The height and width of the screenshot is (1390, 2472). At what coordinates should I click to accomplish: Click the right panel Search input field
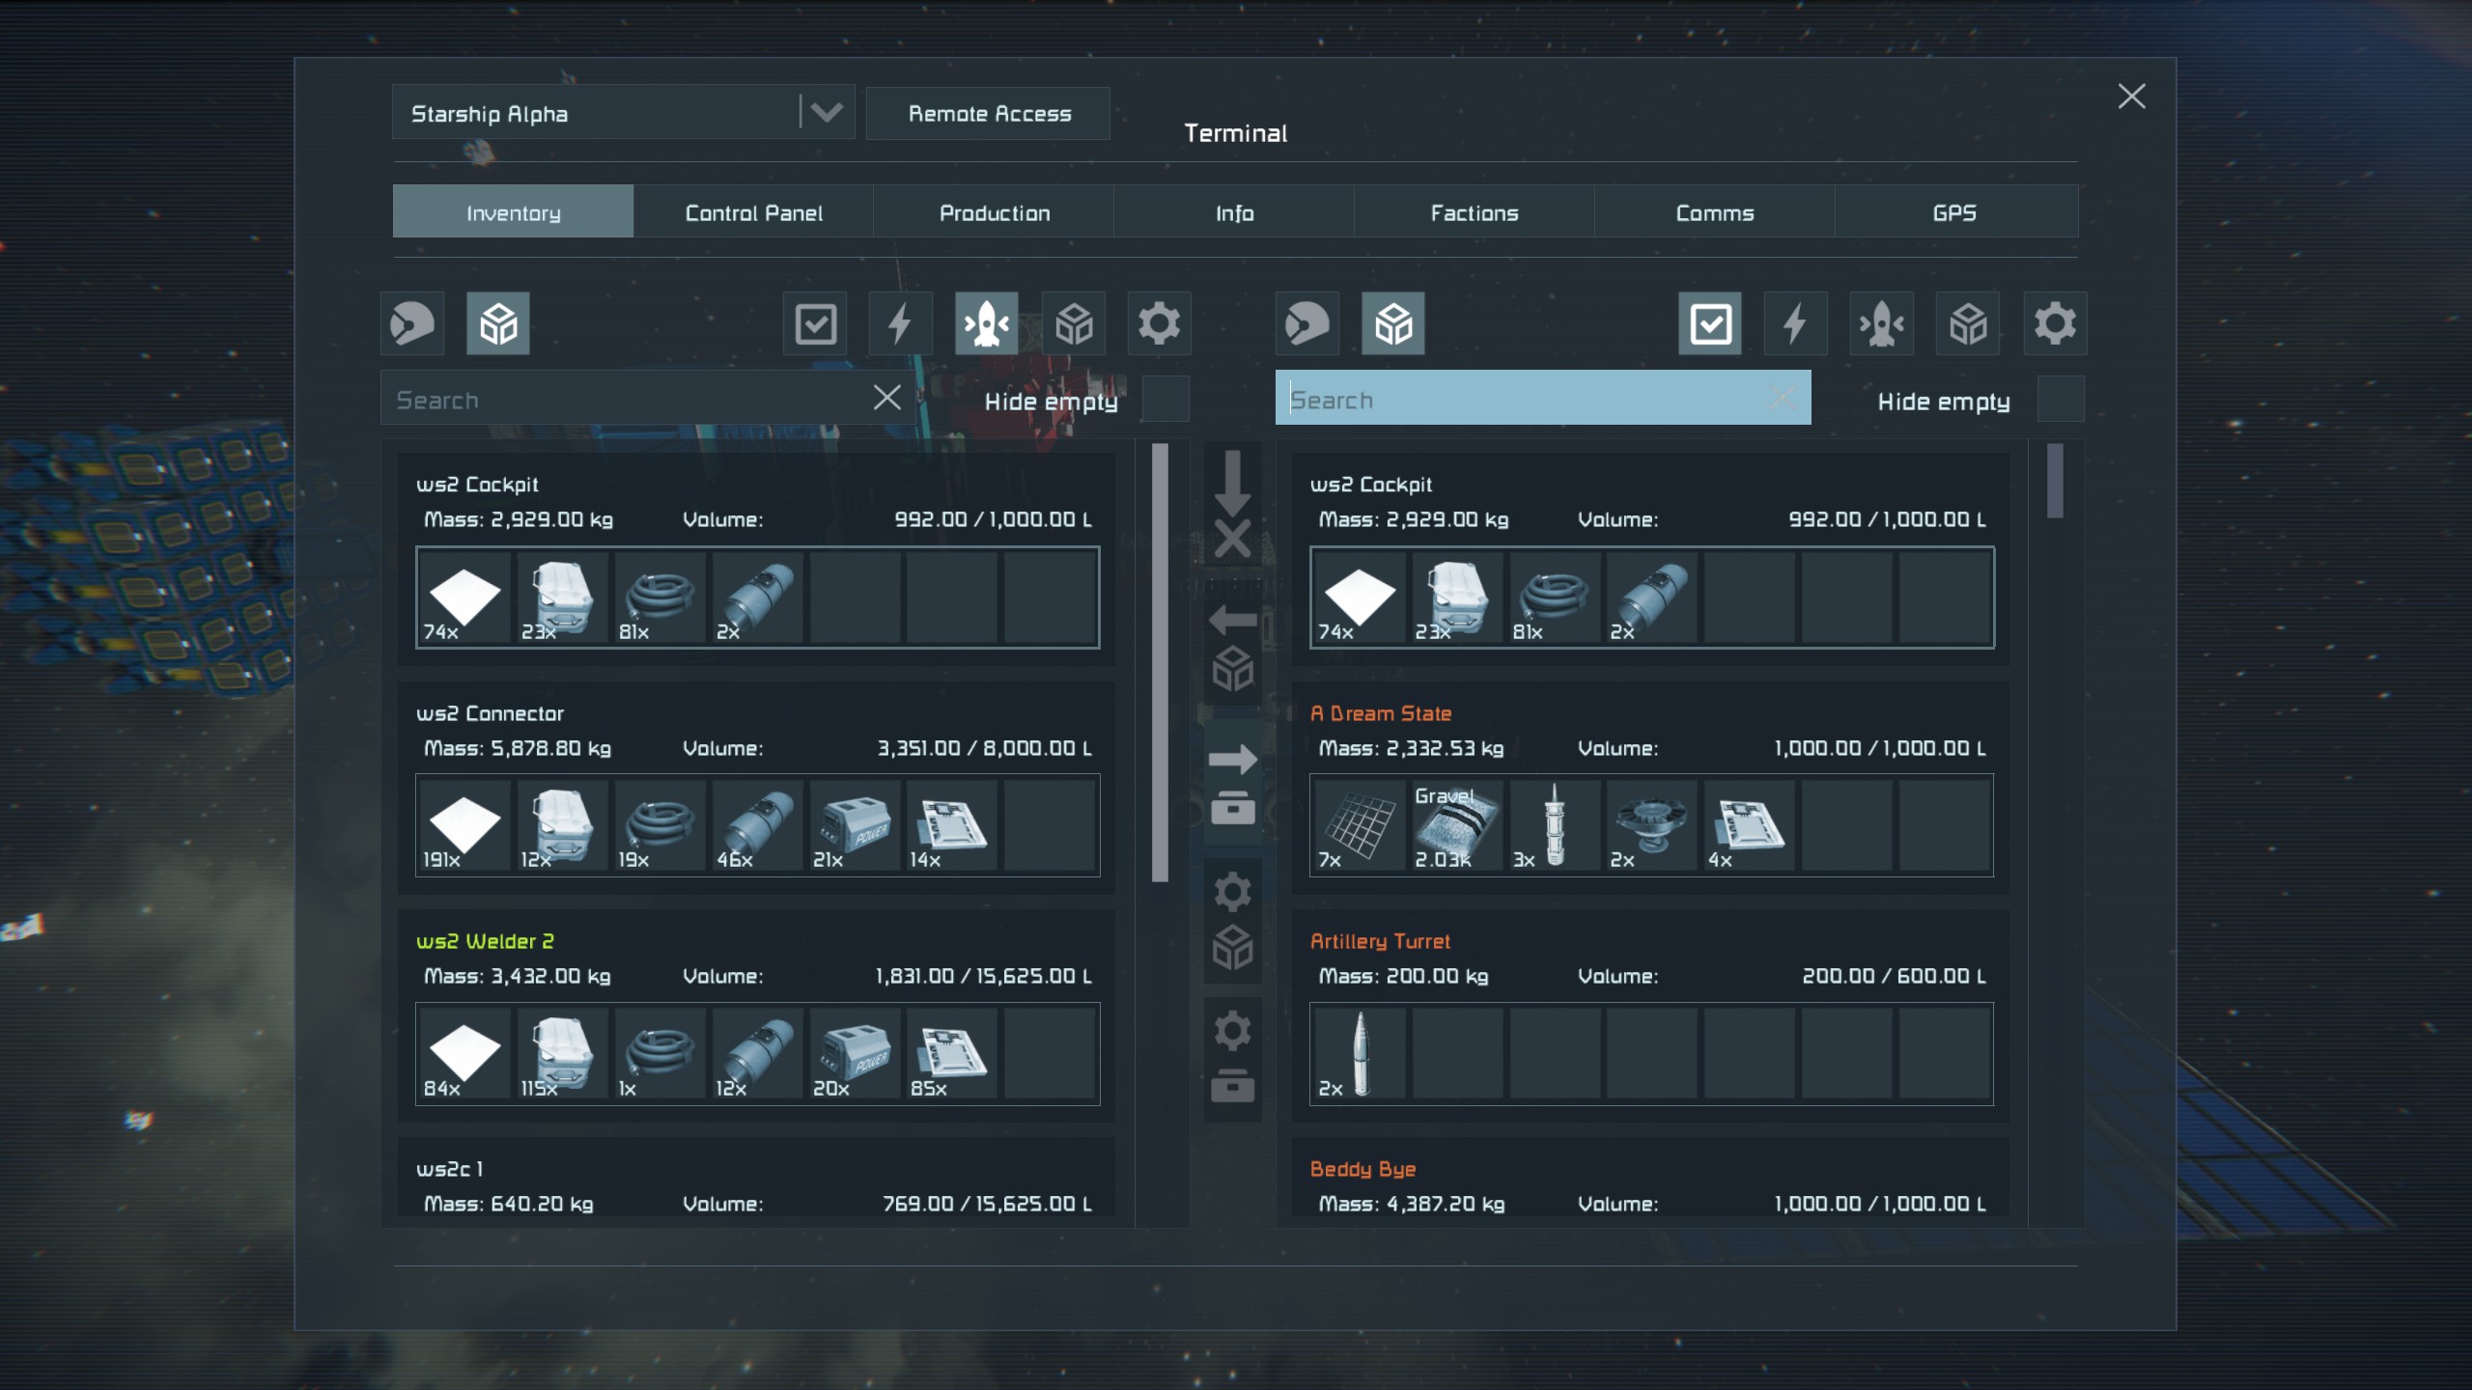point(1526,399)
